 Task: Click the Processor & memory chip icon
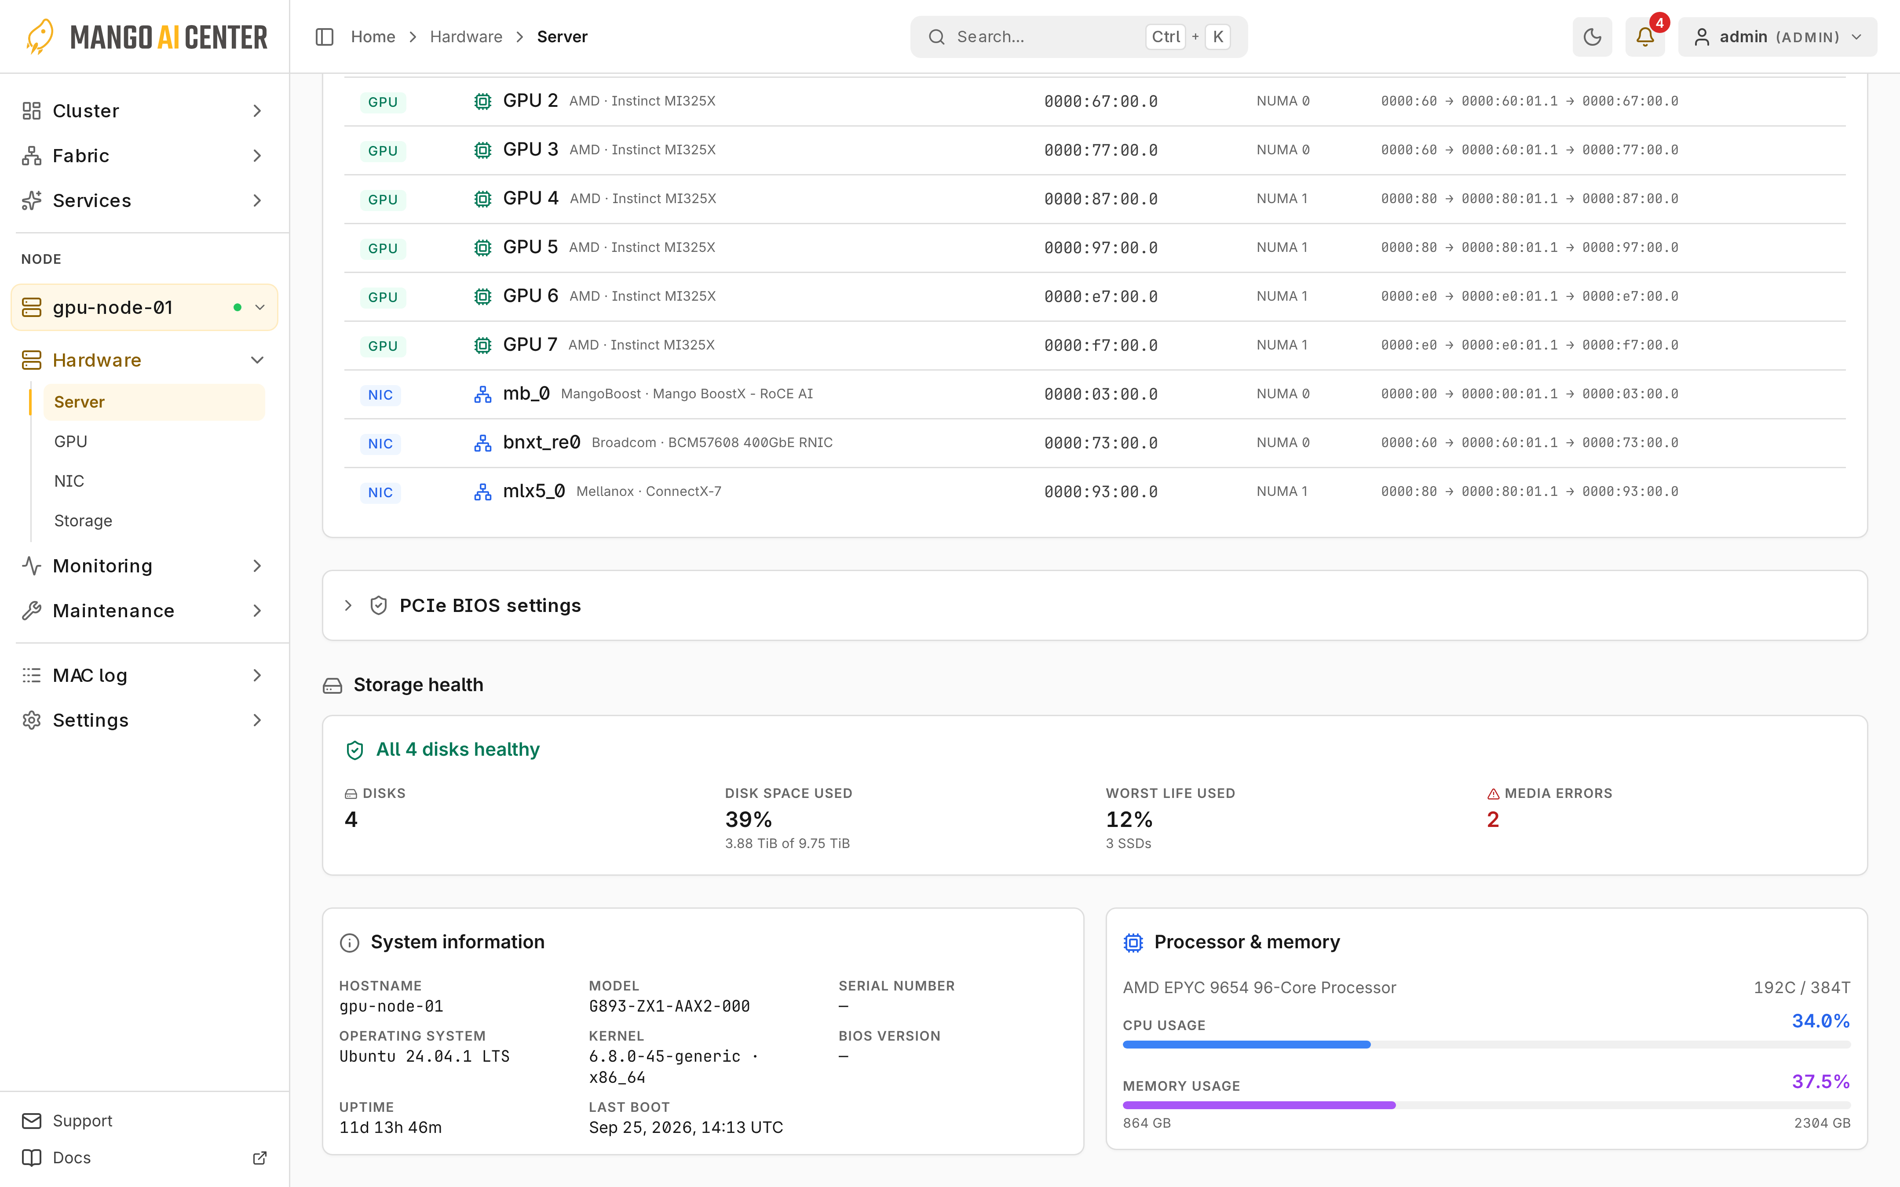coord(1133,942)
